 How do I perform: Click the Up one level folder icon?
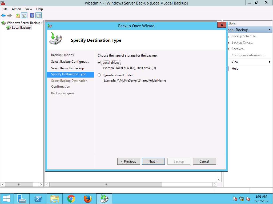click(18, 16)
